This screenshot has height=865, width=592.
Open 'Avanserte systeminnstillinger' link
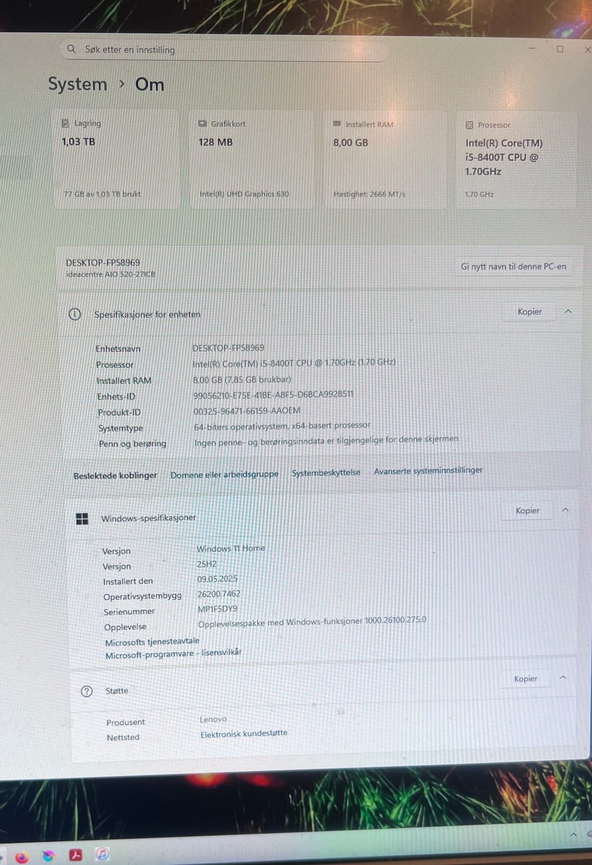428,470
